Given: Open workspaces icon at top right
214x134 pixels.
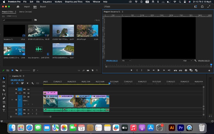Looking at the screenshot, I should coord(196,6).
